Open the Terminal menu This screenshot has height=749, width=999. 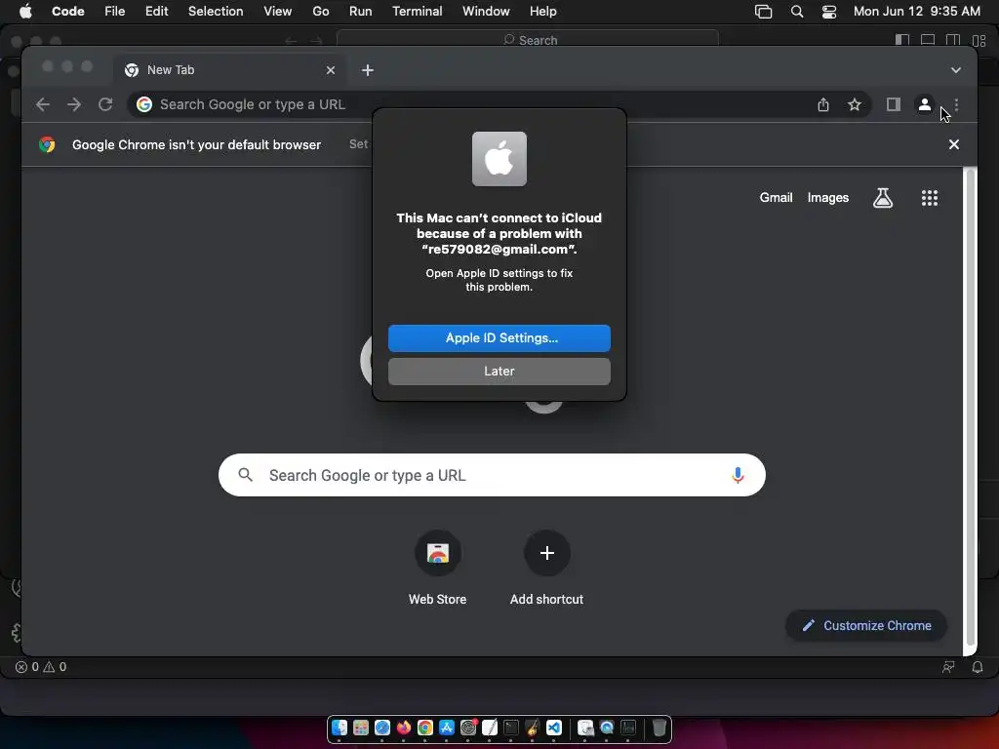click(x=418, y=12)
